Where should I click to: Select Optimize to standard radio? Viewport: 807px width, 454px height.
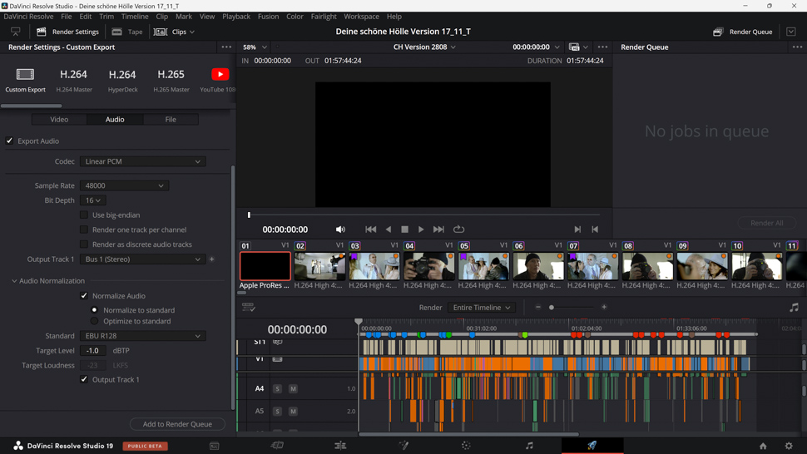pyautogui.click(x=94, y=321)
